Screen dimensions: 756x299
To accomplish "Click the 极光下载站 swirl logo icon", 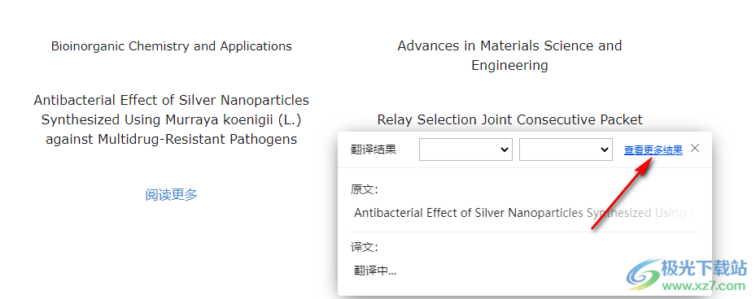I will 643,275.
